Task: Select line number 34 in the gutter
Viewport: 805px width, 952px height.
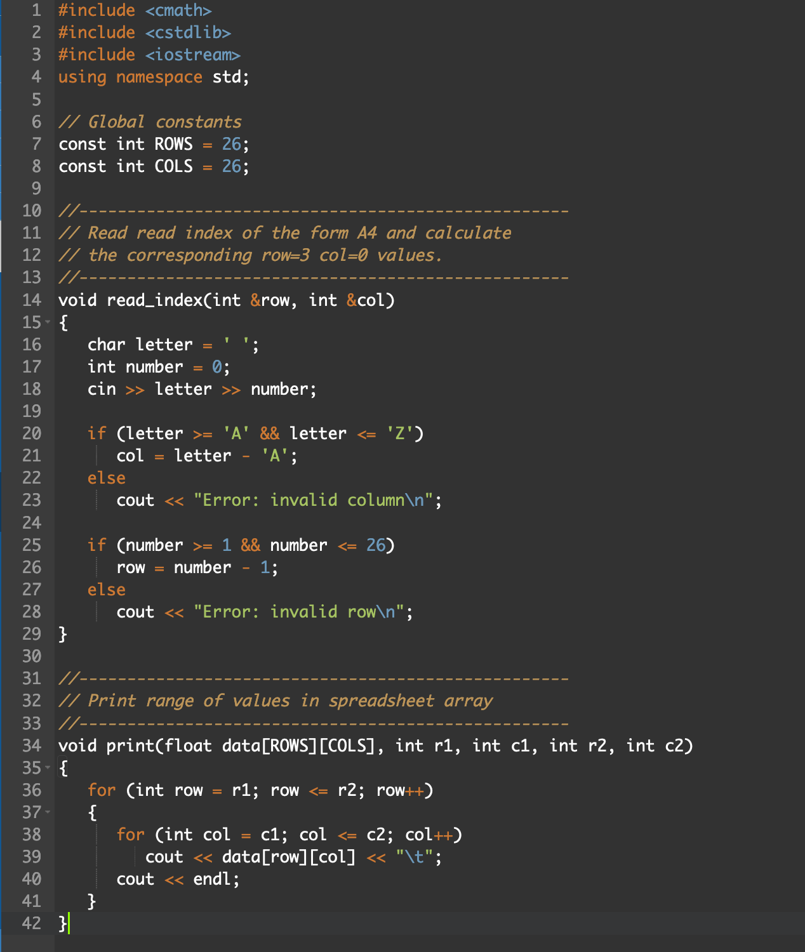Action: tap(31, 746)
